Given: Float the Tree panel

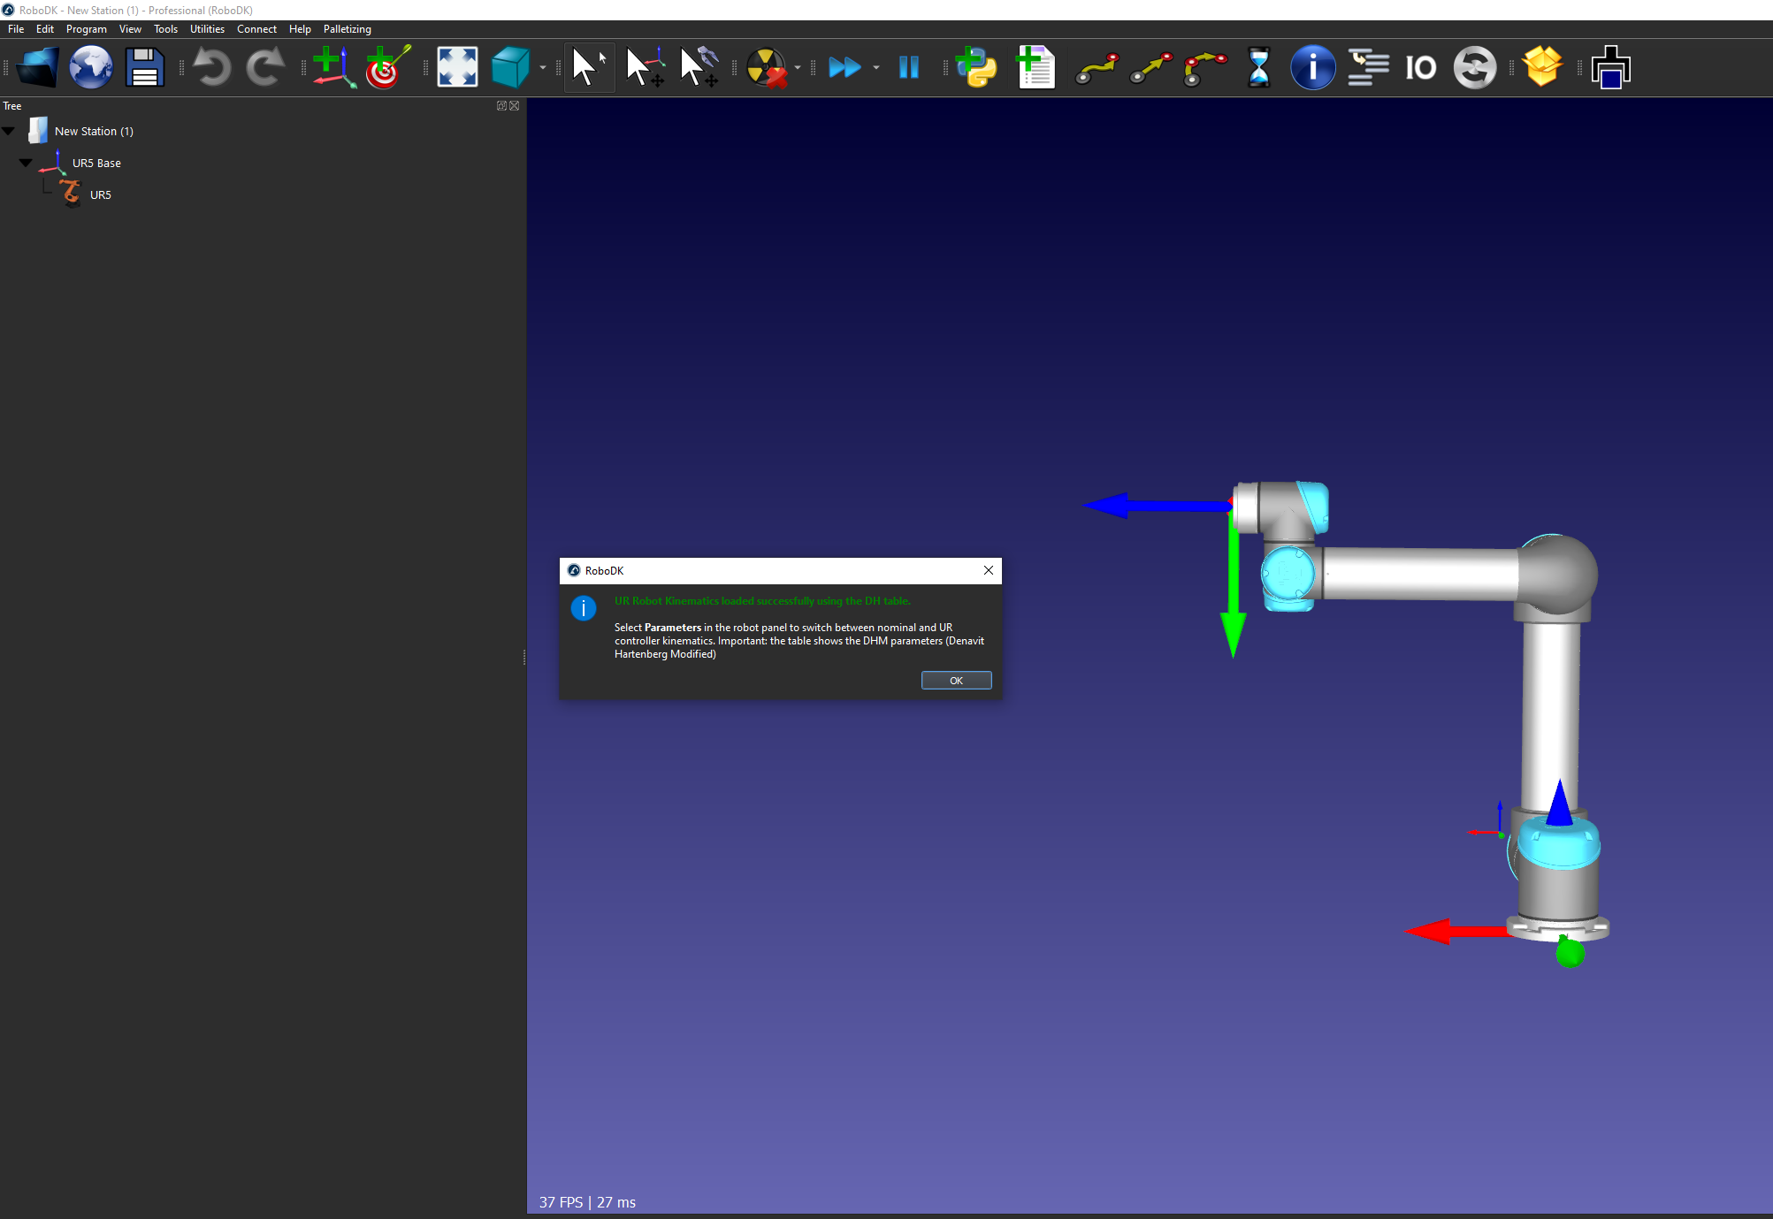Looking at the screenshot, I should point(501,105).
